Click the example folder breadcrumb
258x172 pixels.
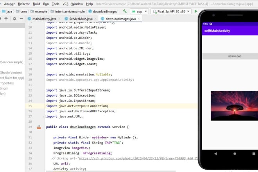39,11
